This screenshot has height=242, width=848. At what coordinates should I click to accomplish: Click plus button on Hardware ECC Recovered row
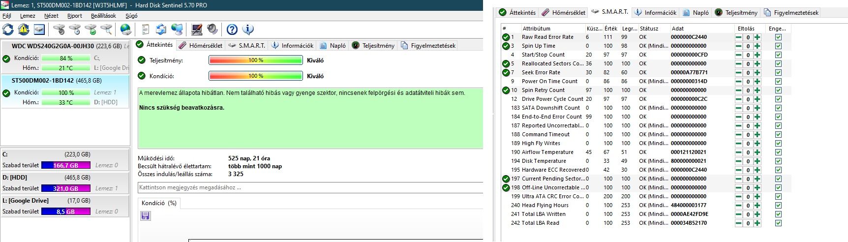coord(757,170)
